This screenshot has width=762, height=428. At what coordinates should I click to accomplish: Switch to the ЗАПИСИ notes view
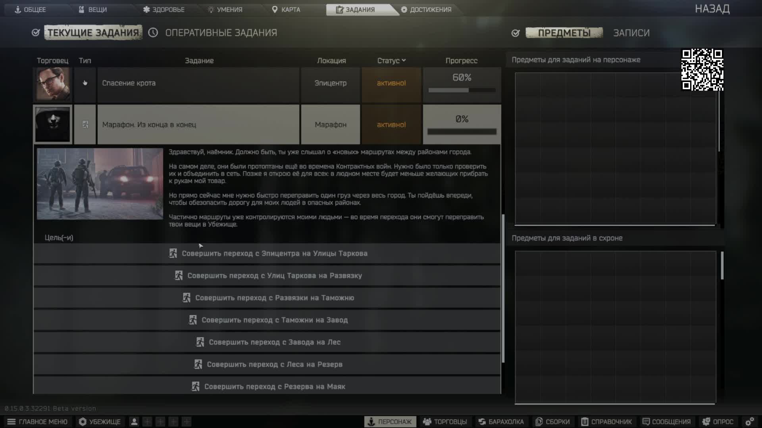click(631, 33)
